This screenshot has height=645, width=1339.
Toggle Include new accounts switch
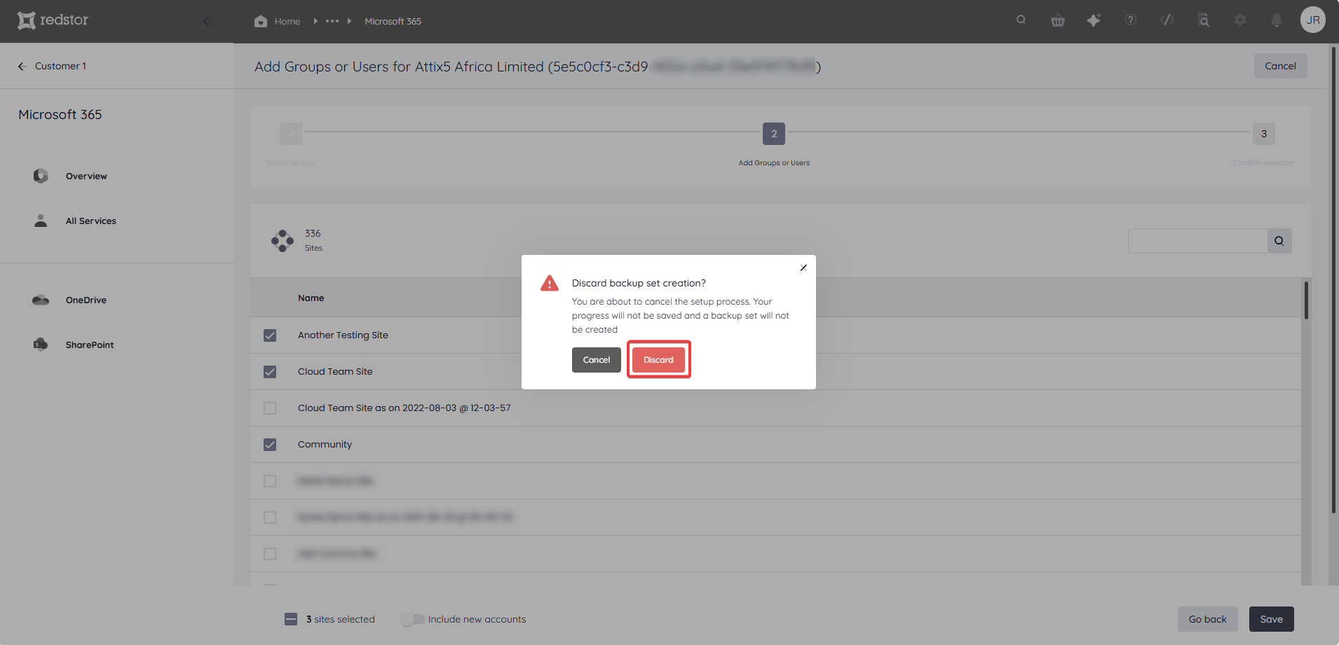pyautogui.click(x=413, y=619)
